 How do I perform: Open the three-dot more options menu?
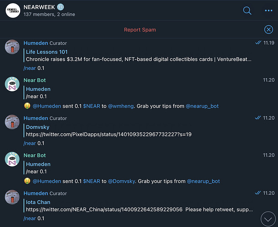point(268,10)
